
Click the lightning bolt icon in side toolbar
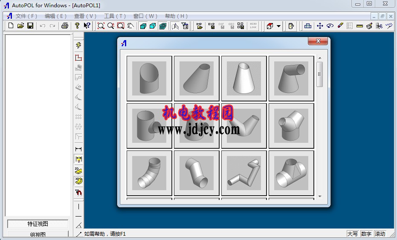click(78, 45)
